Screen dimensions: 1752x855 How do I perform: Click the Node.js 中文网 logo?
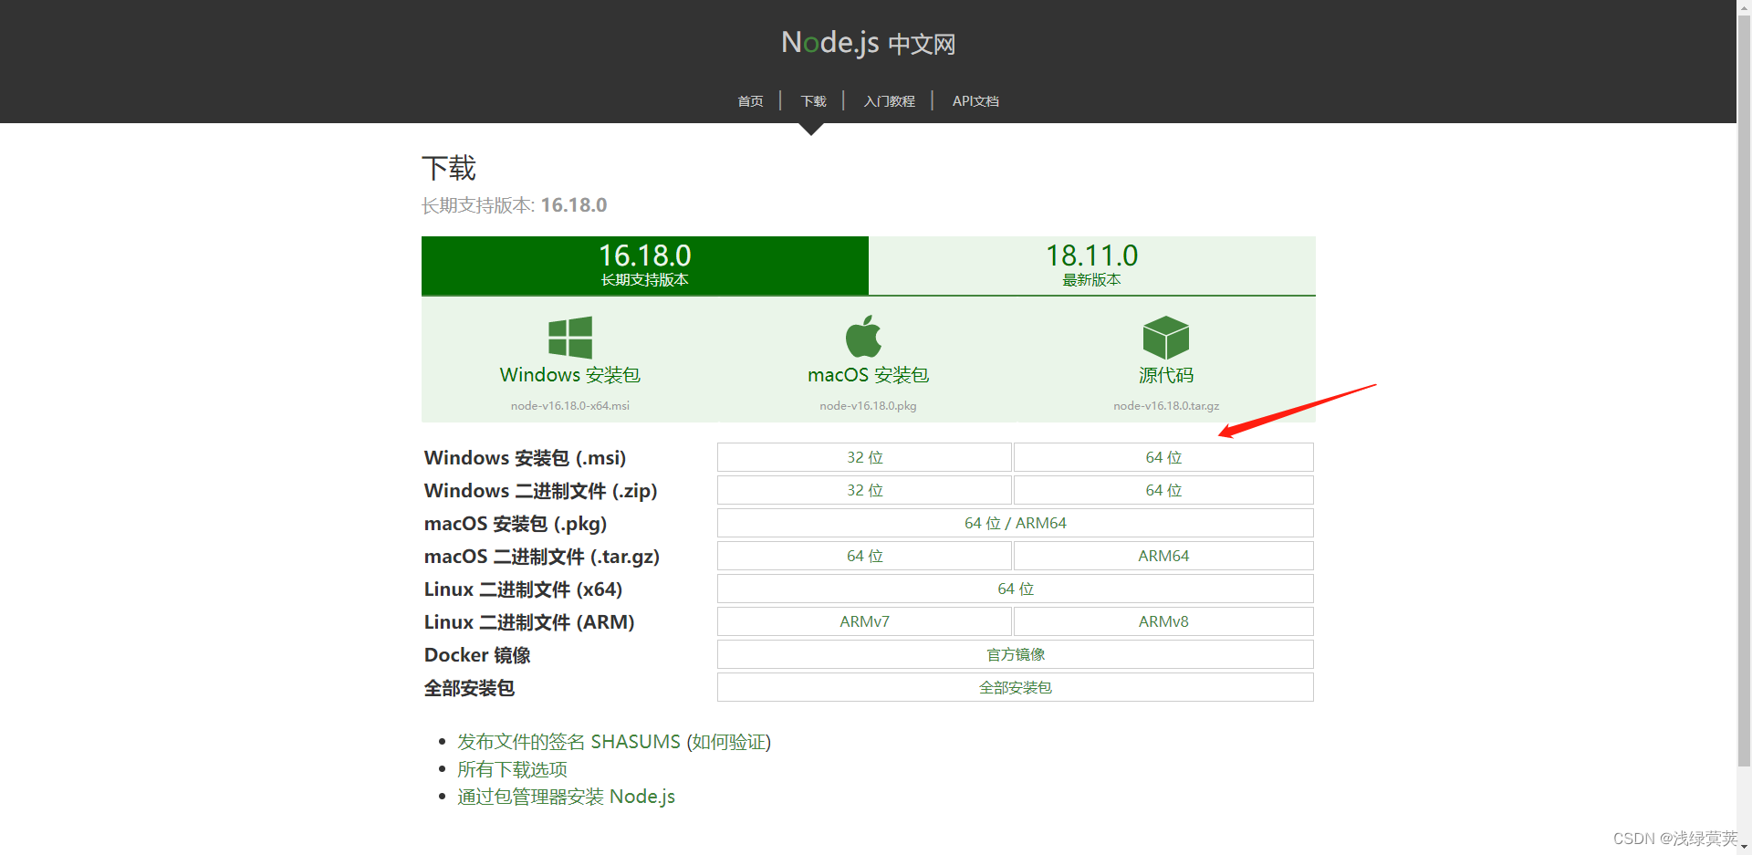(868, 43)
